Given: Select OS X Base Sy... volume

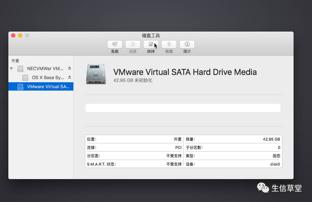Looking at the screenshot, I should (x=41, y=77).
